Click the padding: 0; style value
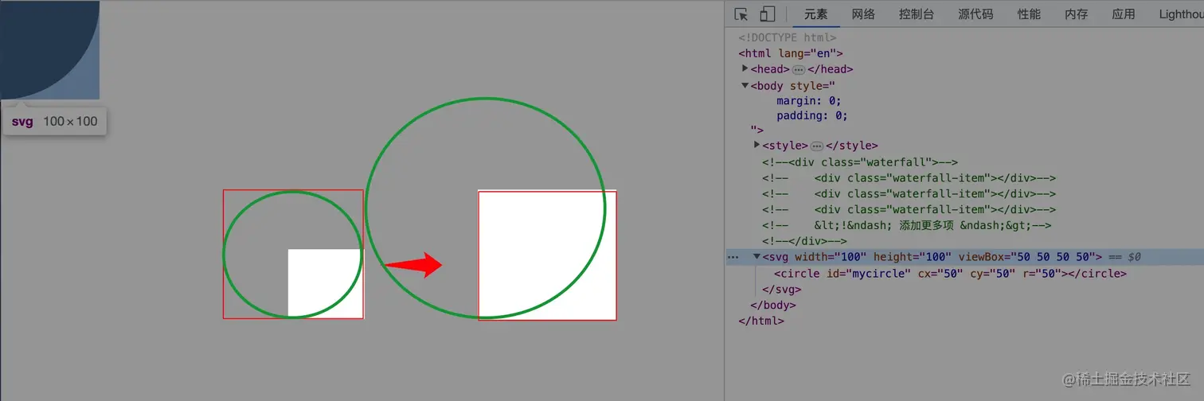Screen dimensions: 1204x401 coord(812,115)
